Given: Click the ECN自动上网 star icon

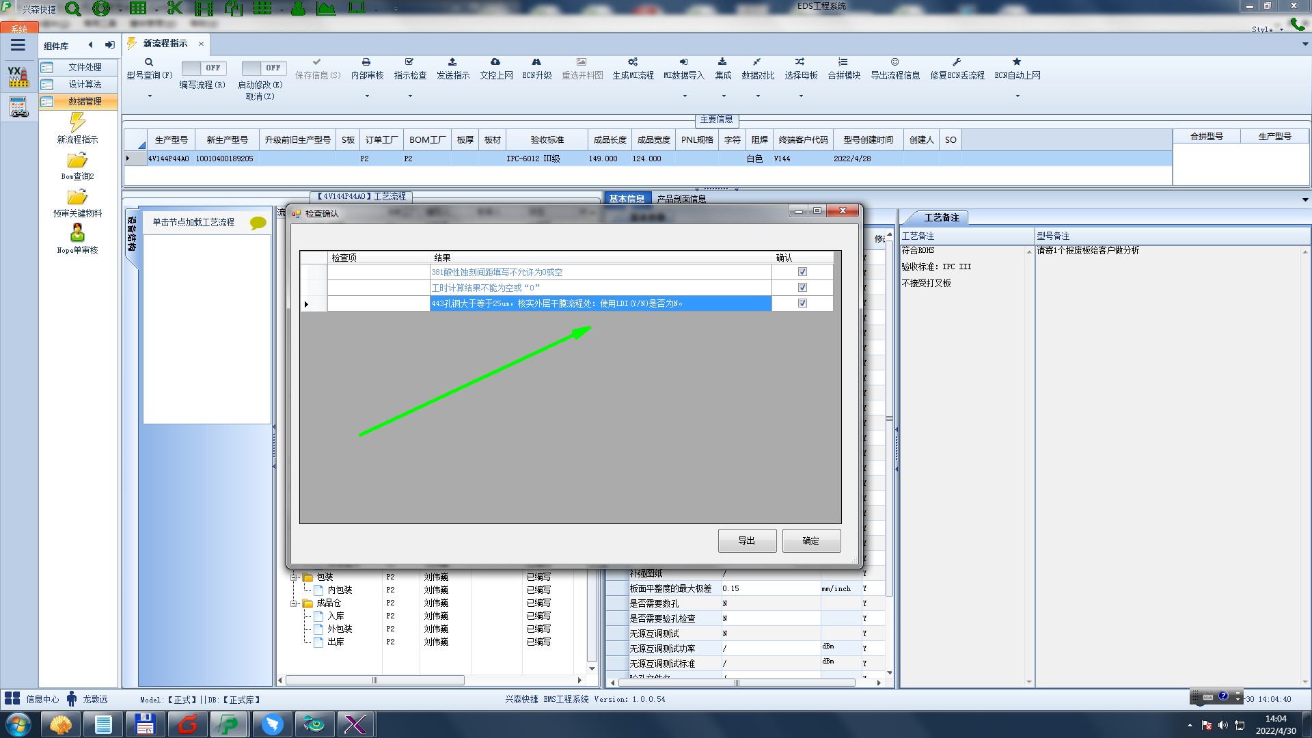Looking at the screenshot, I should pos(1017,62).
